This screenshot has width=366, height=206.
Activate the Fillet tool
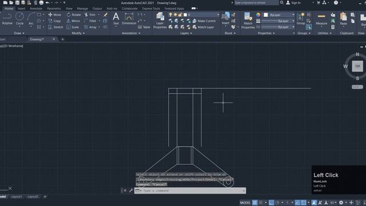coord(90,21)
